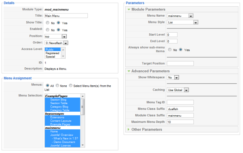This screenshot has width=243, height=153.
Task: Select Registered in Access Level list
Action: tap(53, 53)
